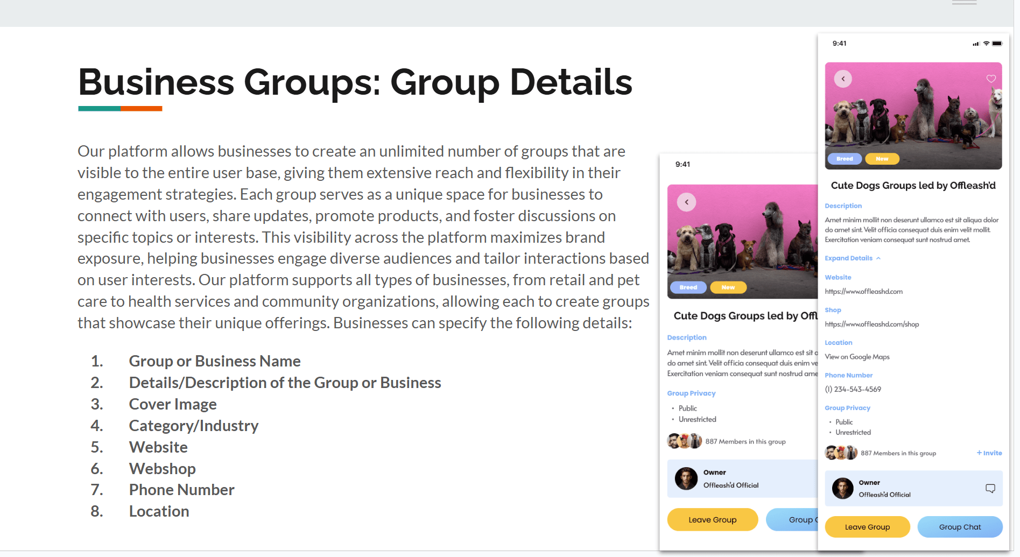This screenshot has height=557, width=1020.
Task: Click the battery icon in phone status bar
Action: 997,44
